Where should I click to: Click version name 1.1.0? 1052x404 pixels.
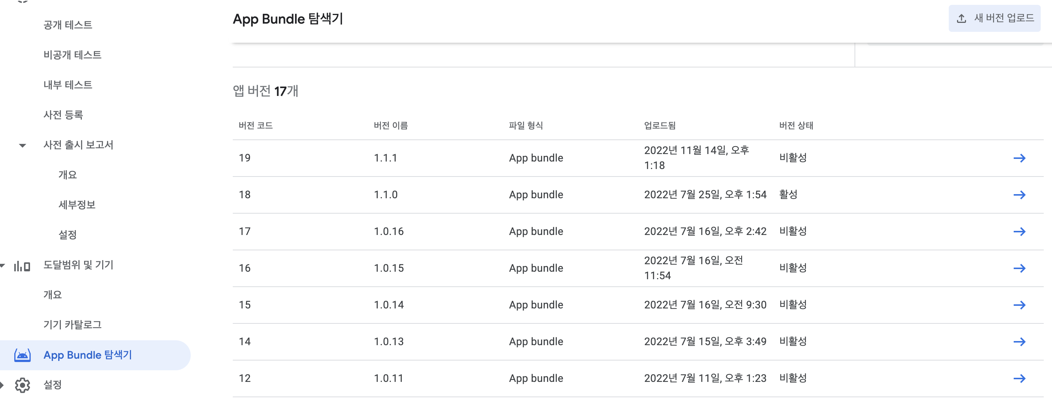(x=386, y=195)
